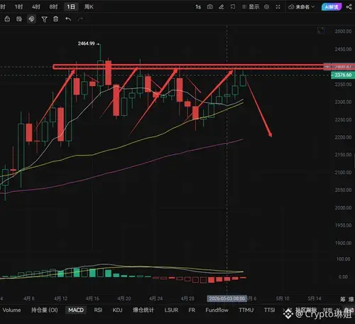
Task: Click the 2500.00 price axis label
Action: pos(343,31)
